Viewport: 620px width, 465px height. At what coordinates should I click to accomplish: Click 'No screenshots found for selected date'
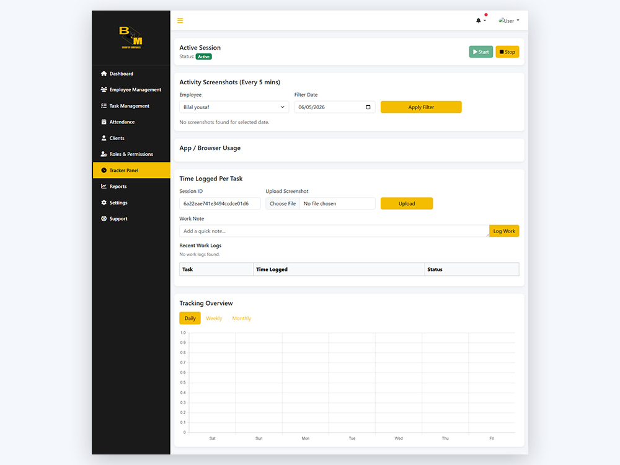[x=224, y=122]
